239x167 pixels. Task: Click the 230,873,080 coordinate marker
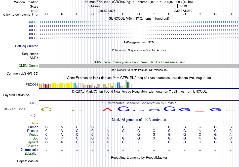[183, 11]
